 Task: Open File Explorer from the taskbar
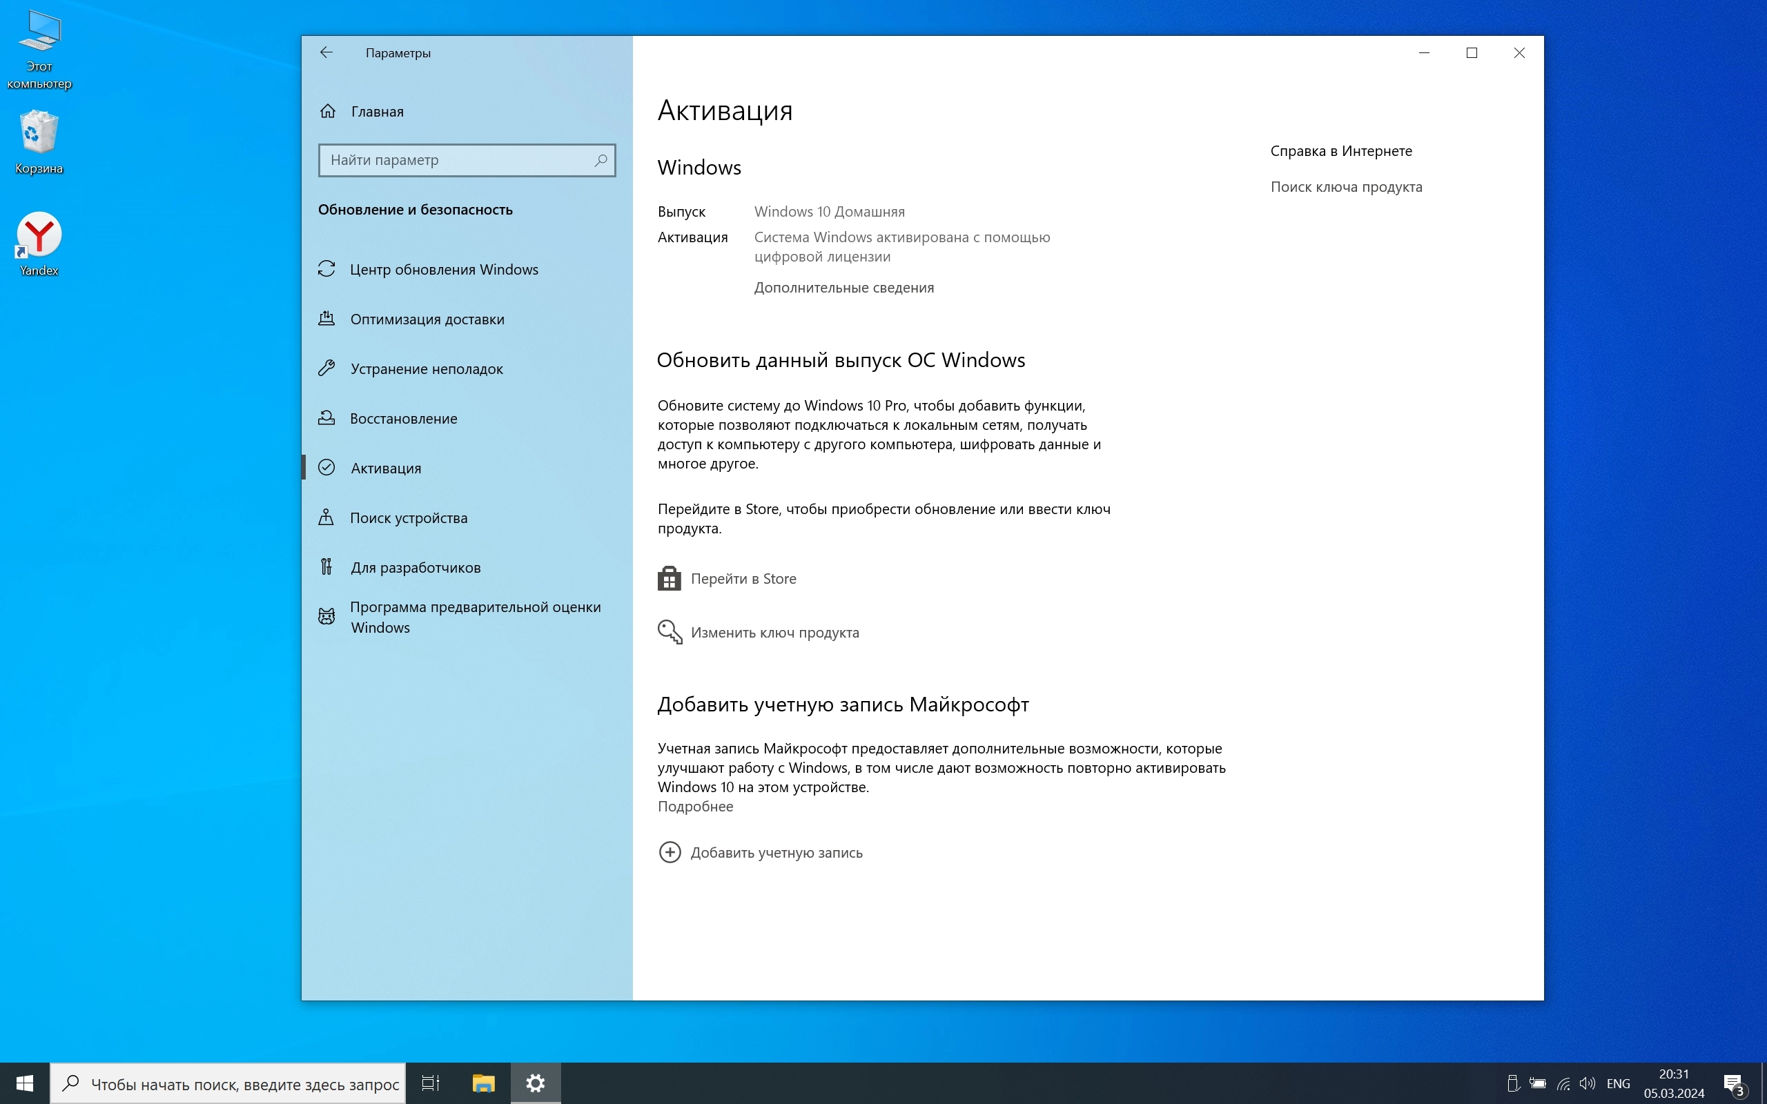pyautogui.click(x=483, y=1083)
